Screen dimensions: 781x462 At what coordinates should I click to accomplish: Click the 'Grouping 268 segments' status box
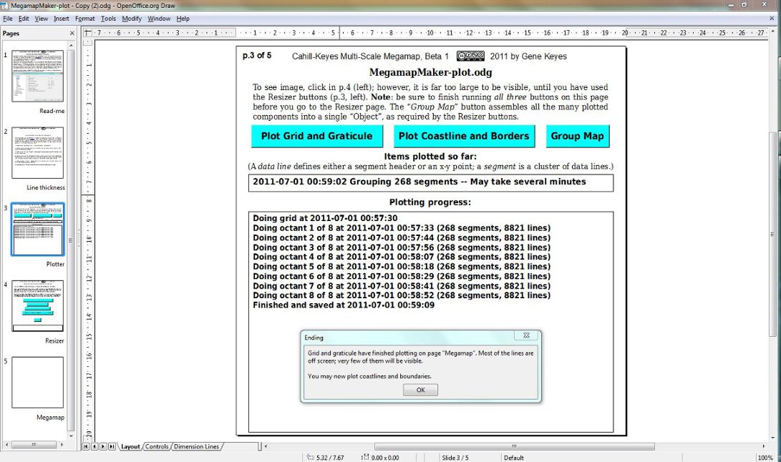click(431, 182)
